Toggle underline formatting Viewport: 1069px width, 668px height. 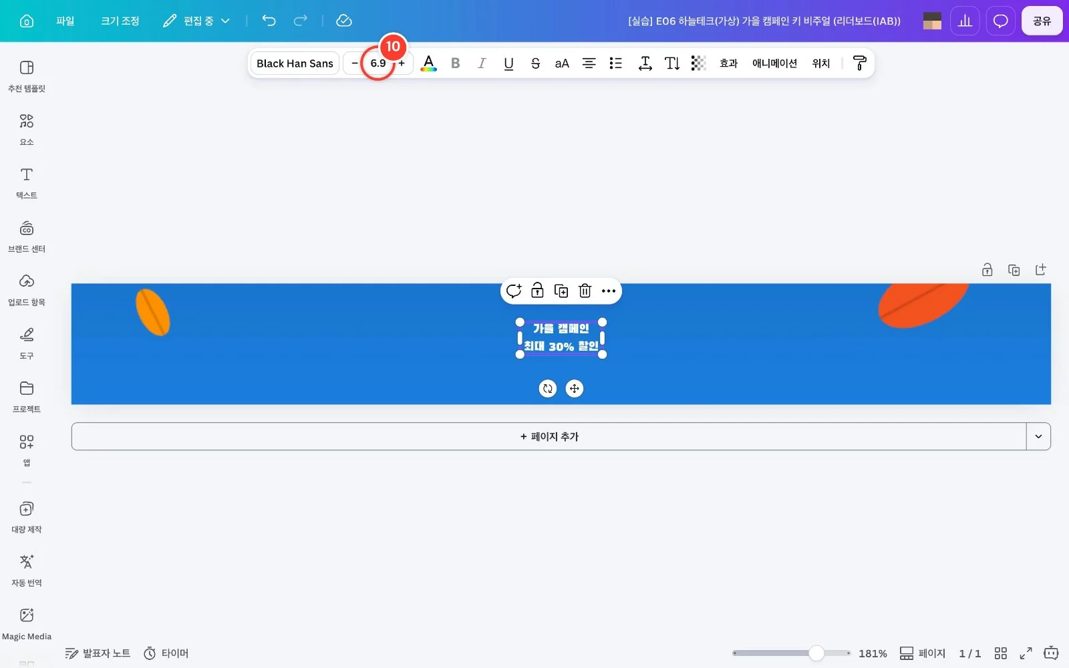click(x=508, y=63)
